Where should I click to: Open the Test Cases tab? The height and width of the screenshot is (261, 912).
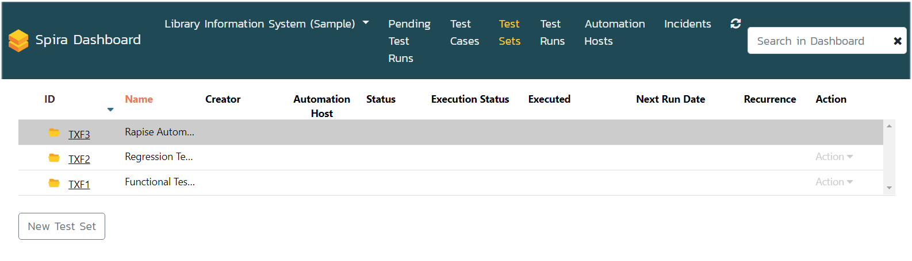click(464, 33)
